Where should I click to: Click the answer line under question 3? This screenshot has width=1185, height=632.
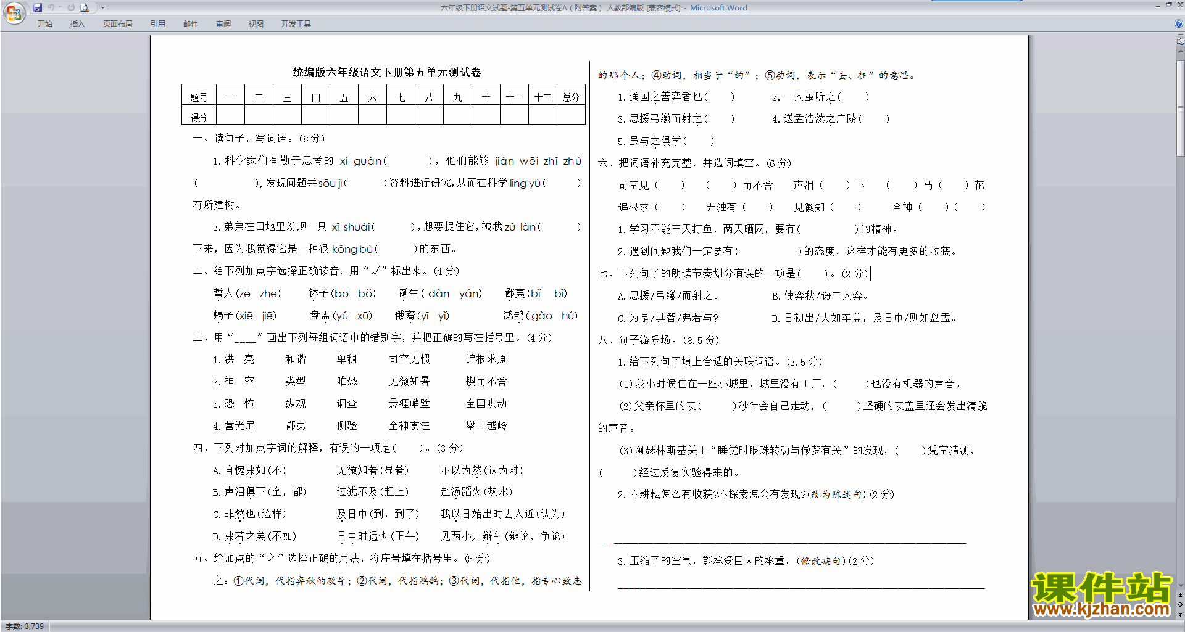pyautogui.click(x=801, y=588)
